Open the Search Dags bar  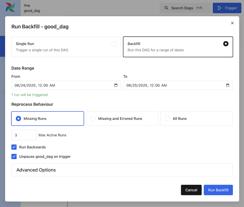185,8
